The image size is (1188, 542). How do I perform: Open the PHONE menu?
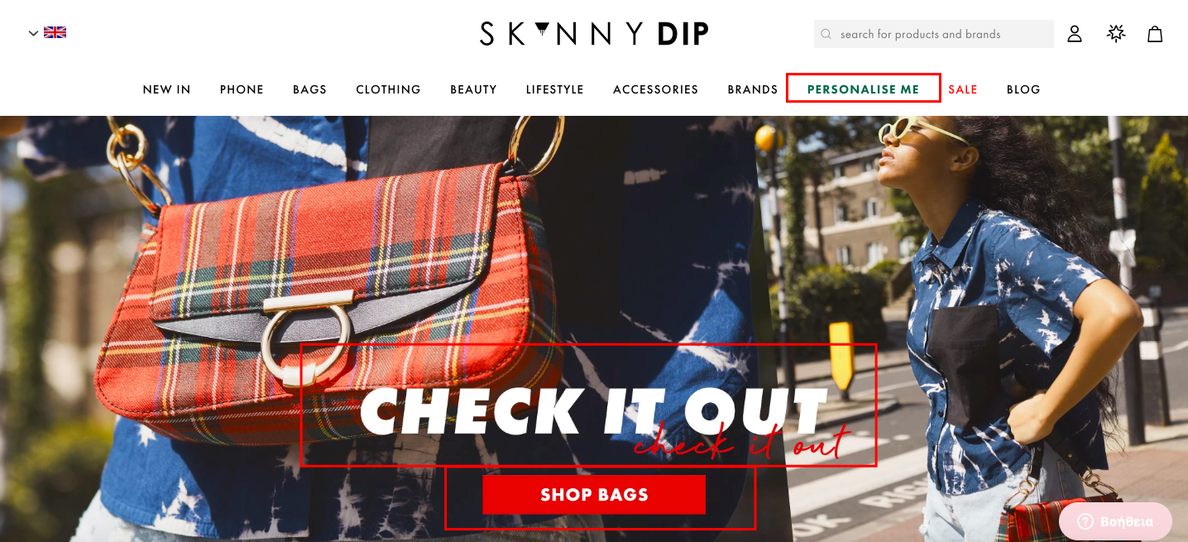[242, 89]
